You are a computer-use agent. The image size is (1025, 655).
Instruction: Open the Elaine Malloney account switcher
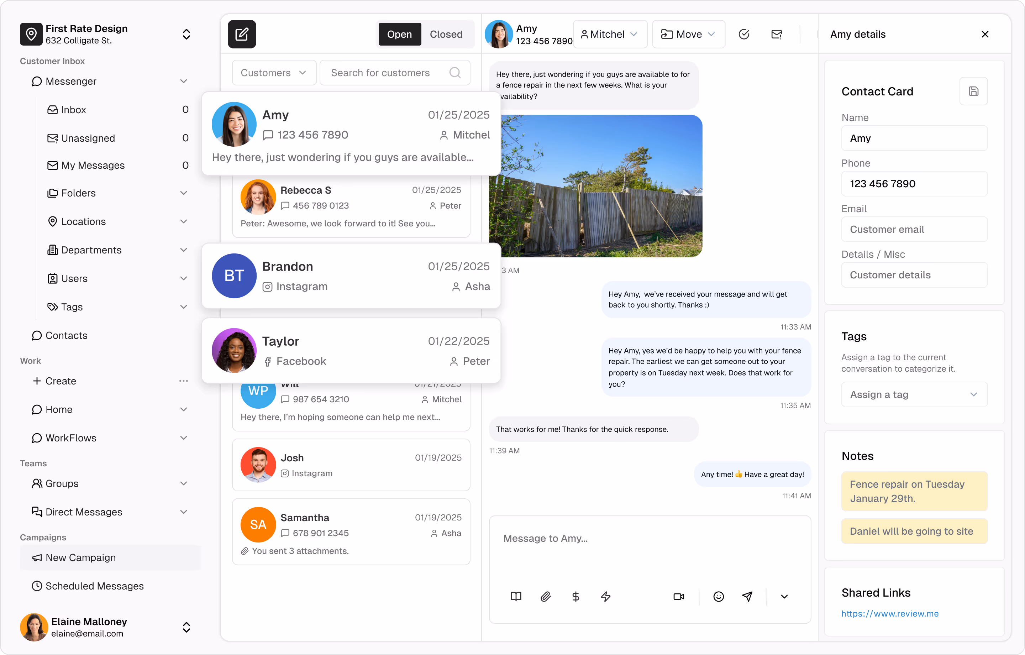[186, 627]
